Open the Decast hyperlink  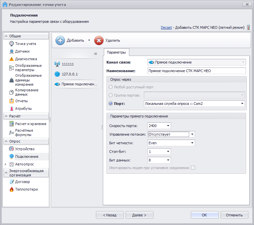point(166,27)
